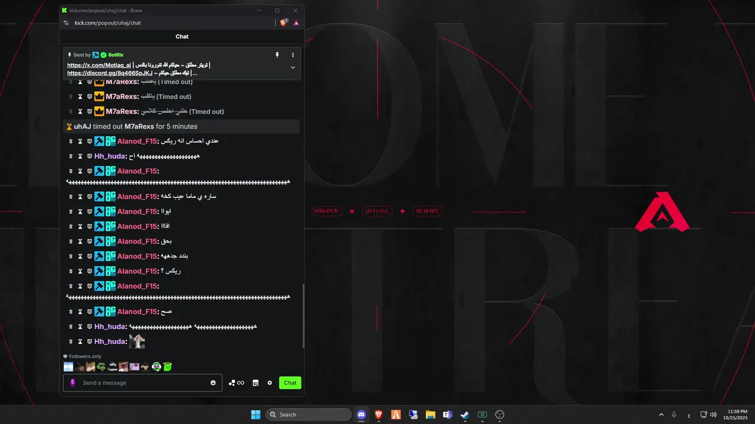Delete the Hh_huda message starting with "اح"
Screen dimensions: 755x424
coord(71,156)
